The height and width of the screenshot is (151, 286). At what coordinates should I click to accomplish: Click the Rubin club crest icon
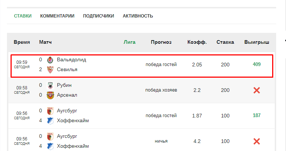click(x=50, y=85)
